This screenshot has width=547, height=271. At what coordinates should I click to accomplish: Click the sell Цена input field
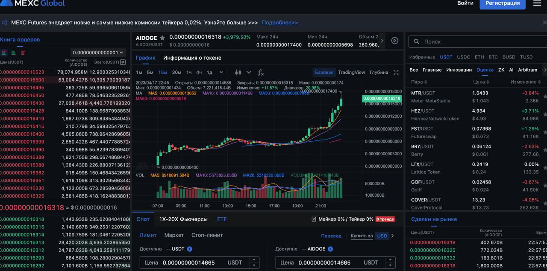pos(335,262)
